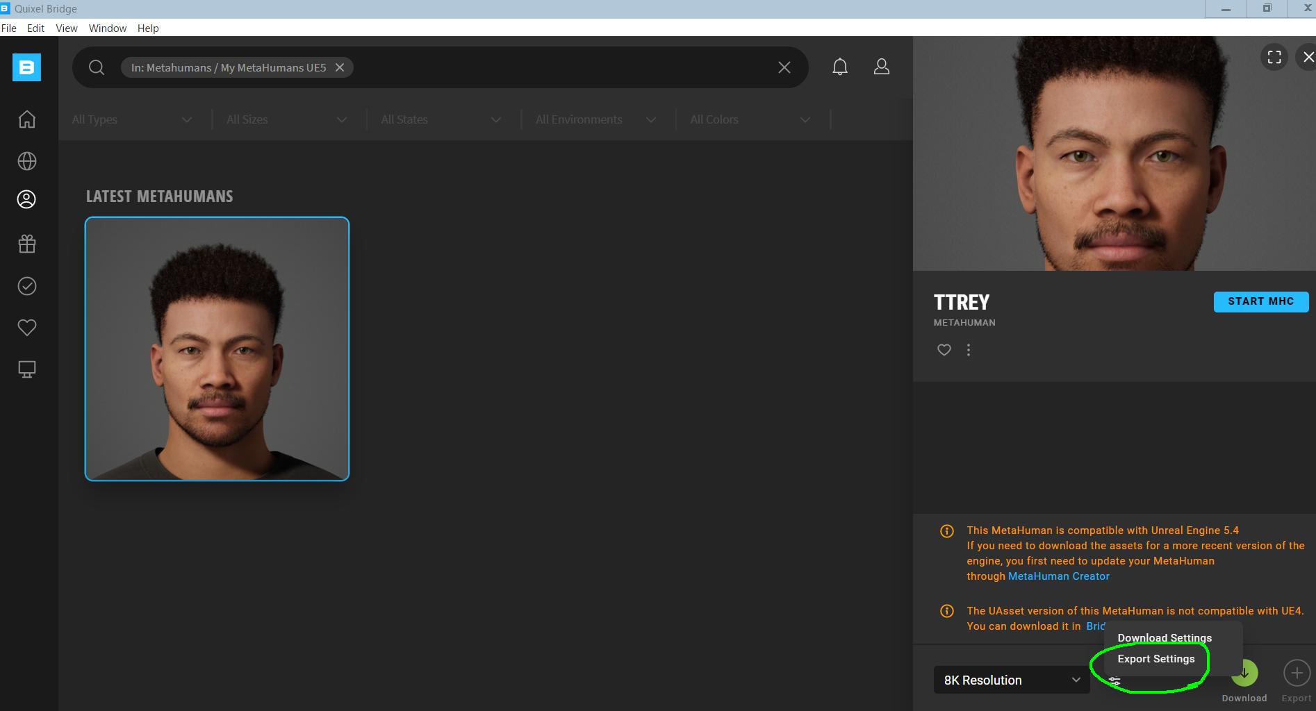Open the Edit menu
Image resolution: width=1316 pixels, height=711 pixels.
point(36,28)
